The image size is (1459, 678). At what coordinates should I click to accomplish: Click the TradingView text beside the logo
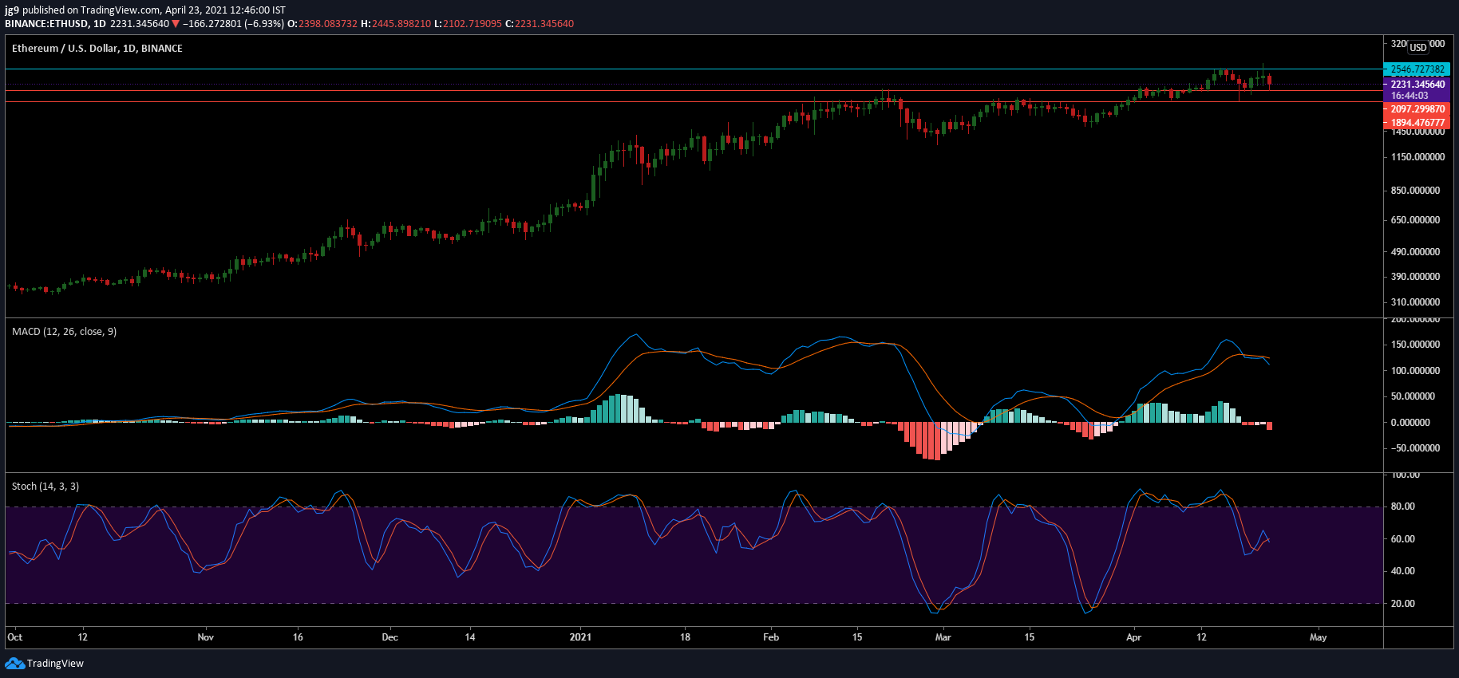[x=55, y=664]
